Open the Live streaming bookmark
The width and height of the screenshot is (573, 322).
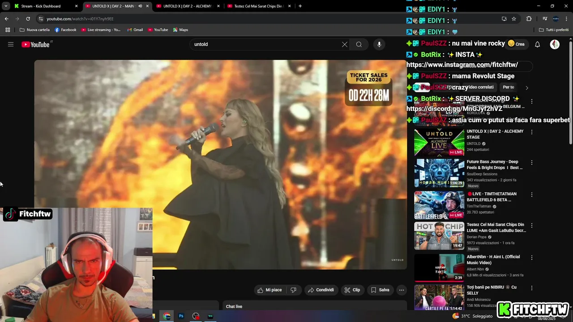tap(101, 30)
